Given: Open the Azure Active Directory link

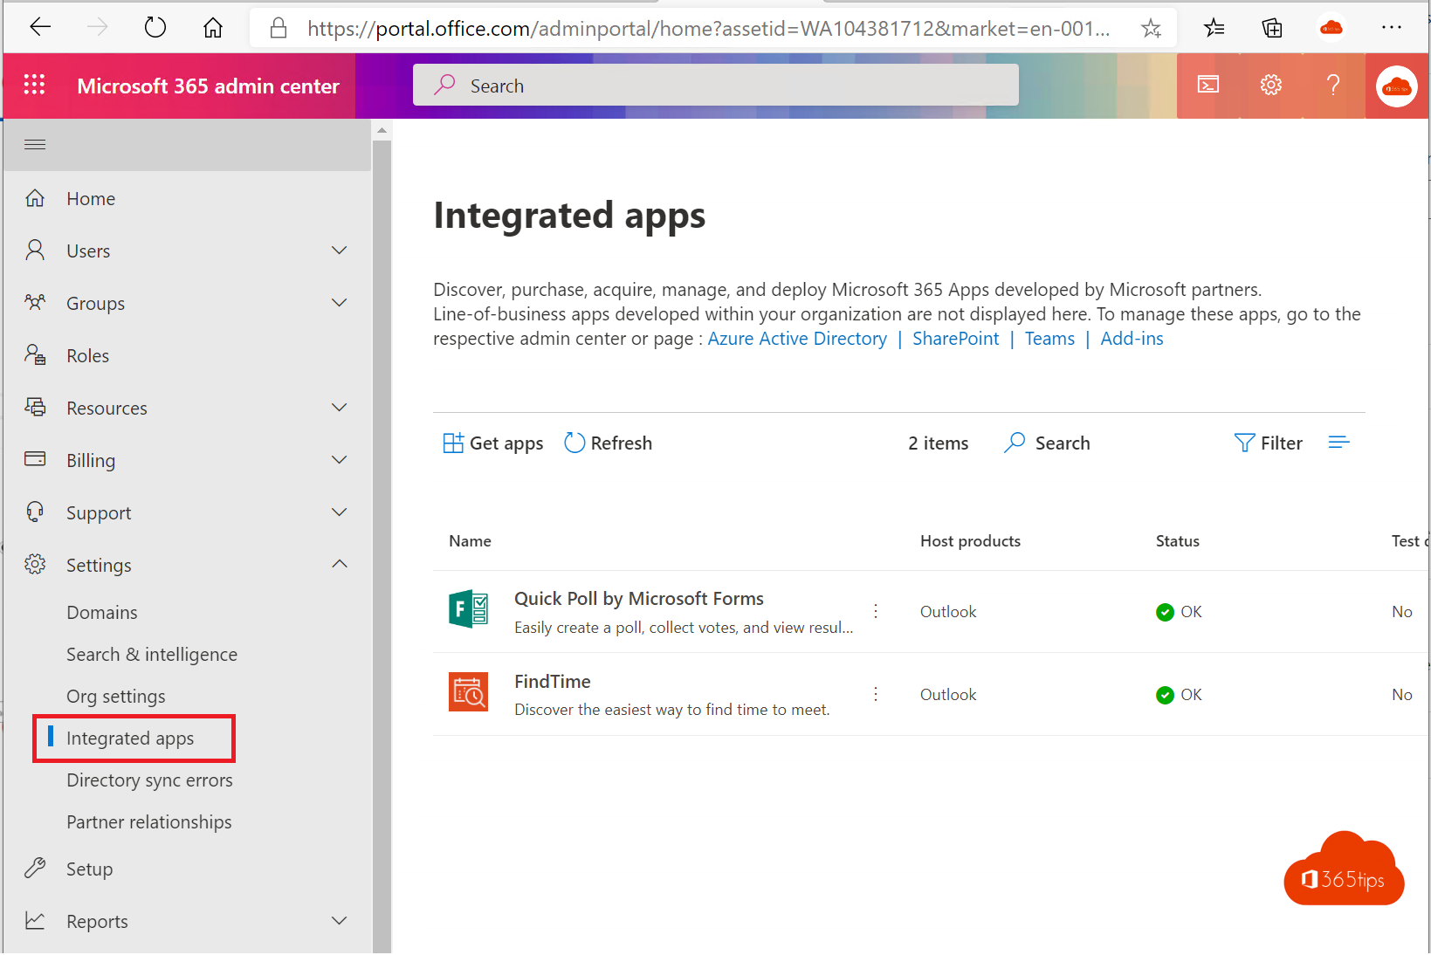Looking at the screenshot, I should [796, 339].
